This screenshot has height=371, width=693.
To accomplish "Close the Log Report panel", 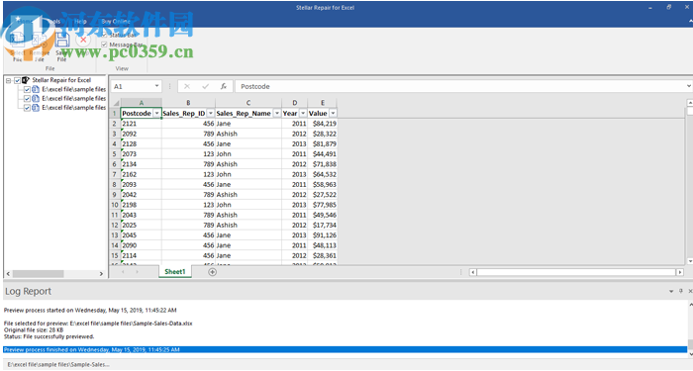I will (x=690, y=291).
